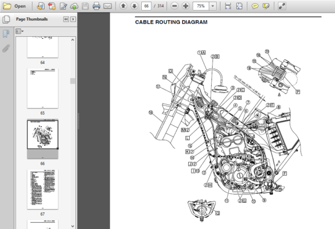Click the Open folder icon
Image resolution: width=335 pixels, height=229 pixels.
pos(7,6)
